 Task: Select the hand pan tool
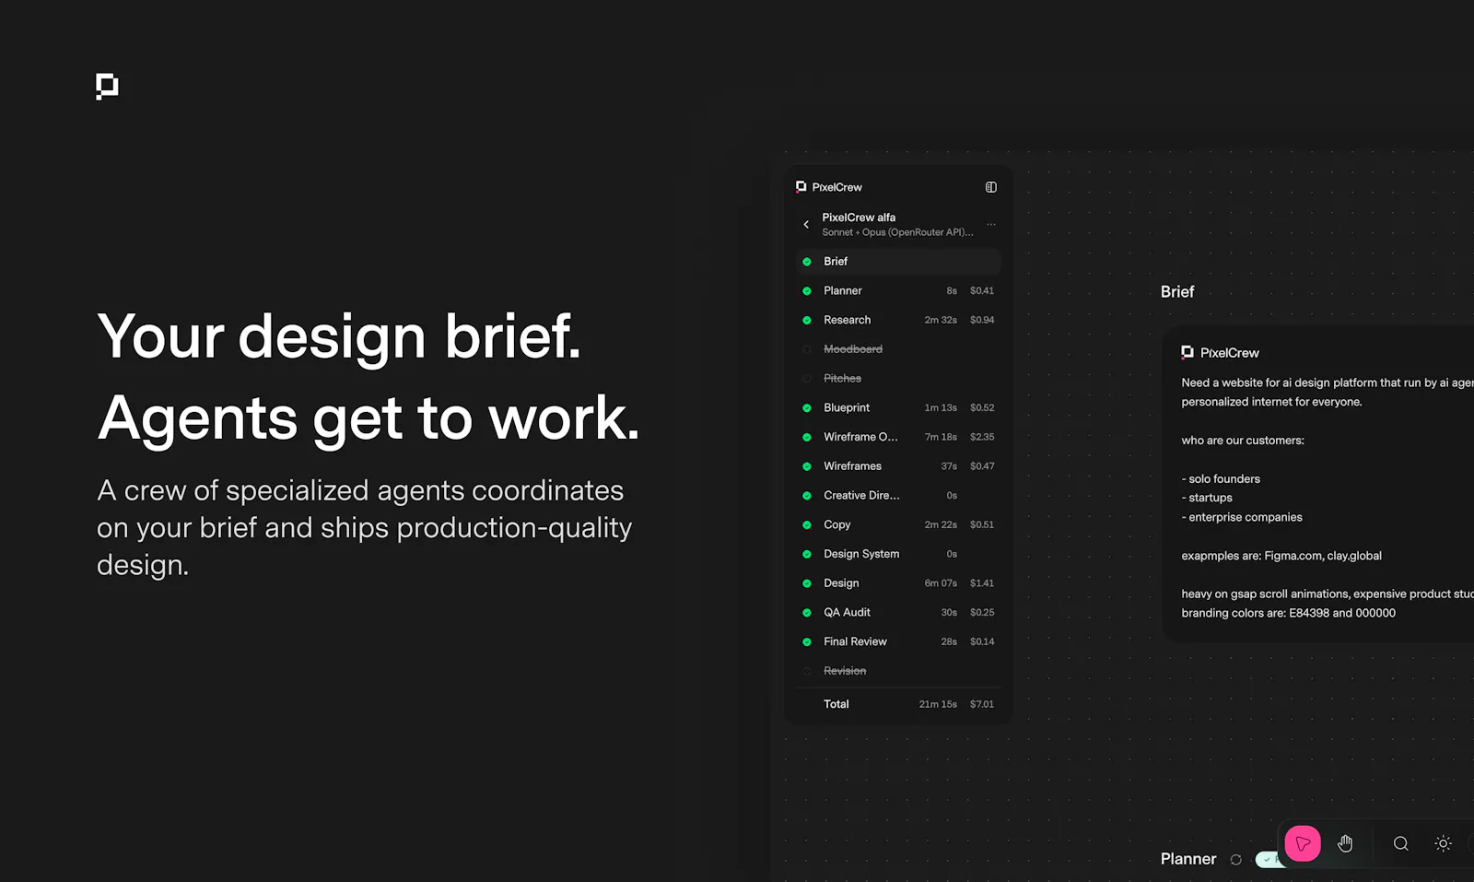pos(1345,843)
